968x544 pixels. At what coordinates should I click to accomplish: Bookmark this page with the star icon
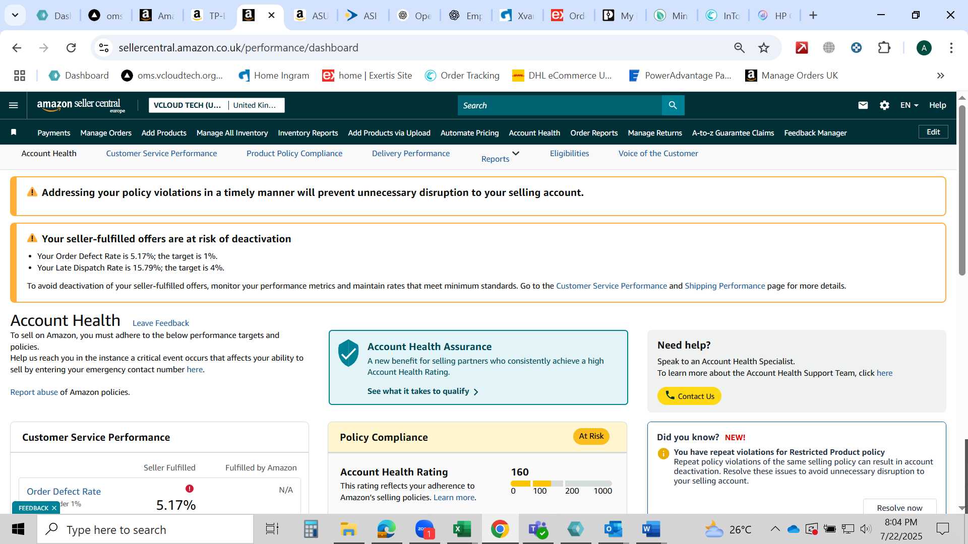coord(764,48)
